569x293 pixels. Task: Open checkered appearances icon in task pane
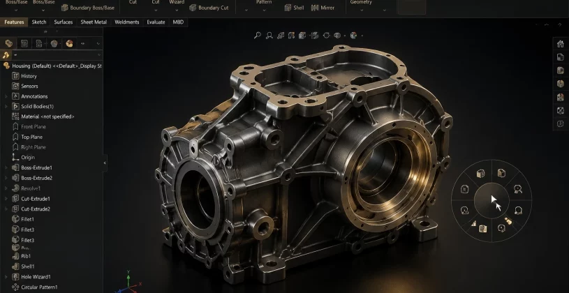click(x=560, y=111)
